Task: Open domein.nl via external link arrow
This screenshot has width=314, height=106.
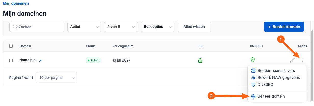Action: (x=40, y=61)
